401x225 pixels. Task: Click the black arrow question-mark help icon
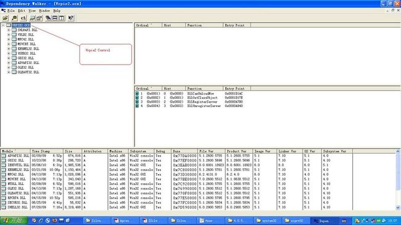pos(70,18)
